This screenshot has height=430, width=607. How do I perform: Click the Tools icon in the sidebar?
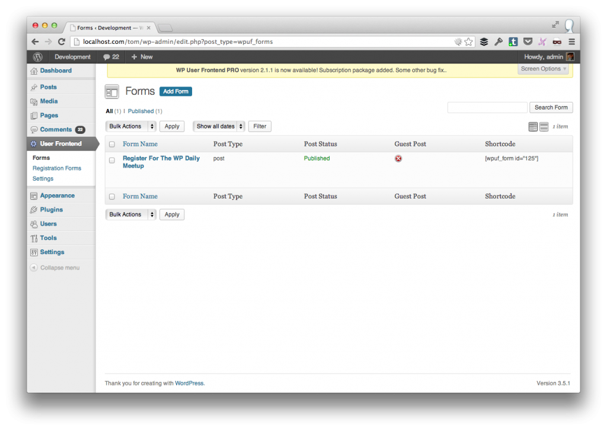[x=34, y=238]
